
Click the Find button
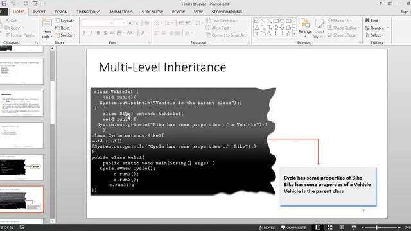pyautogui.click(x=372, y=21)
